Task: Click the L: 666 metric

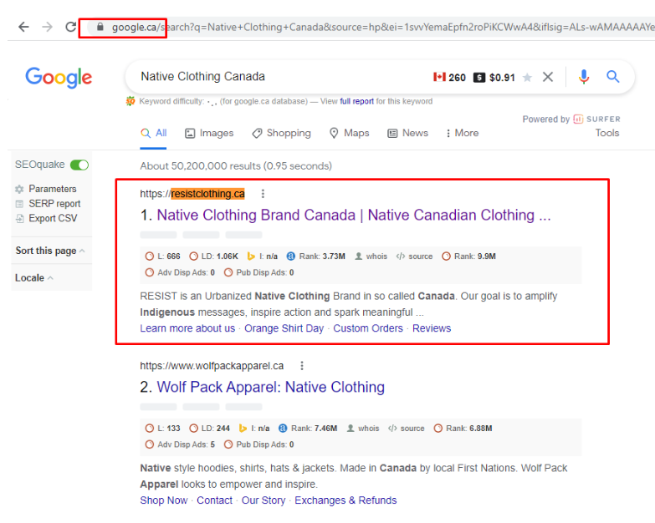Action: click(x=162, y=256)
